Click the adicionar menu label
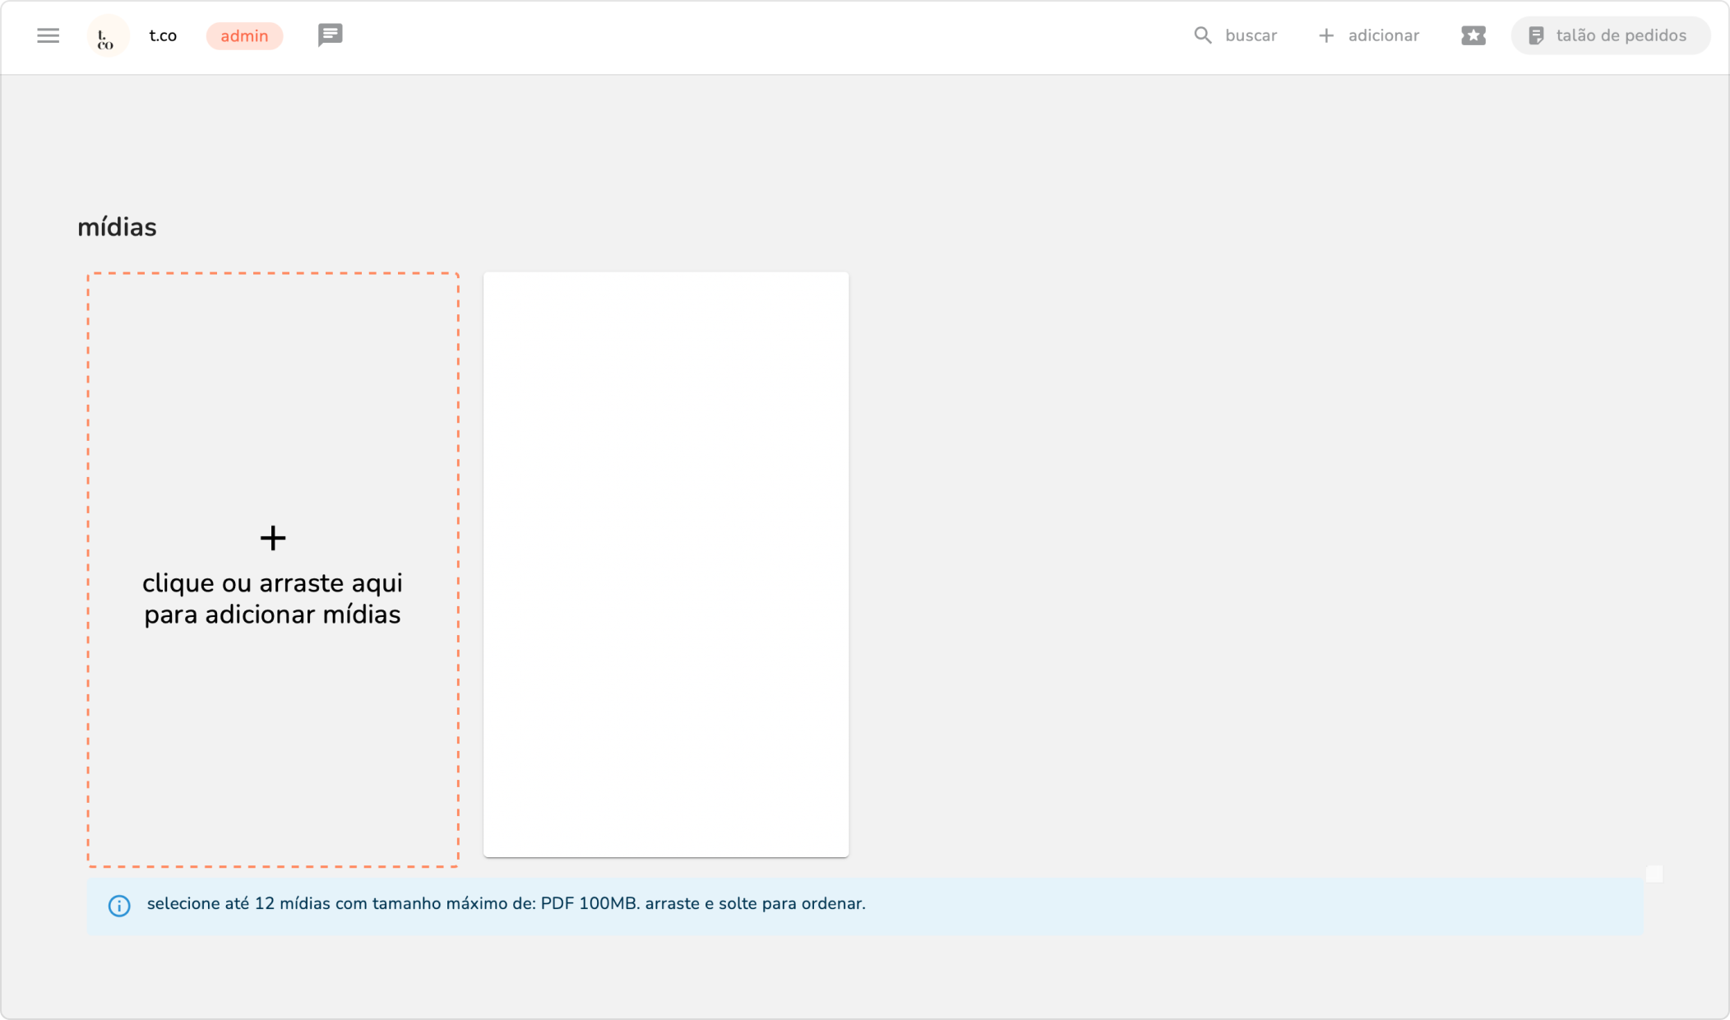This screenshot has height=1020, width=1730. click(1383, 35)
